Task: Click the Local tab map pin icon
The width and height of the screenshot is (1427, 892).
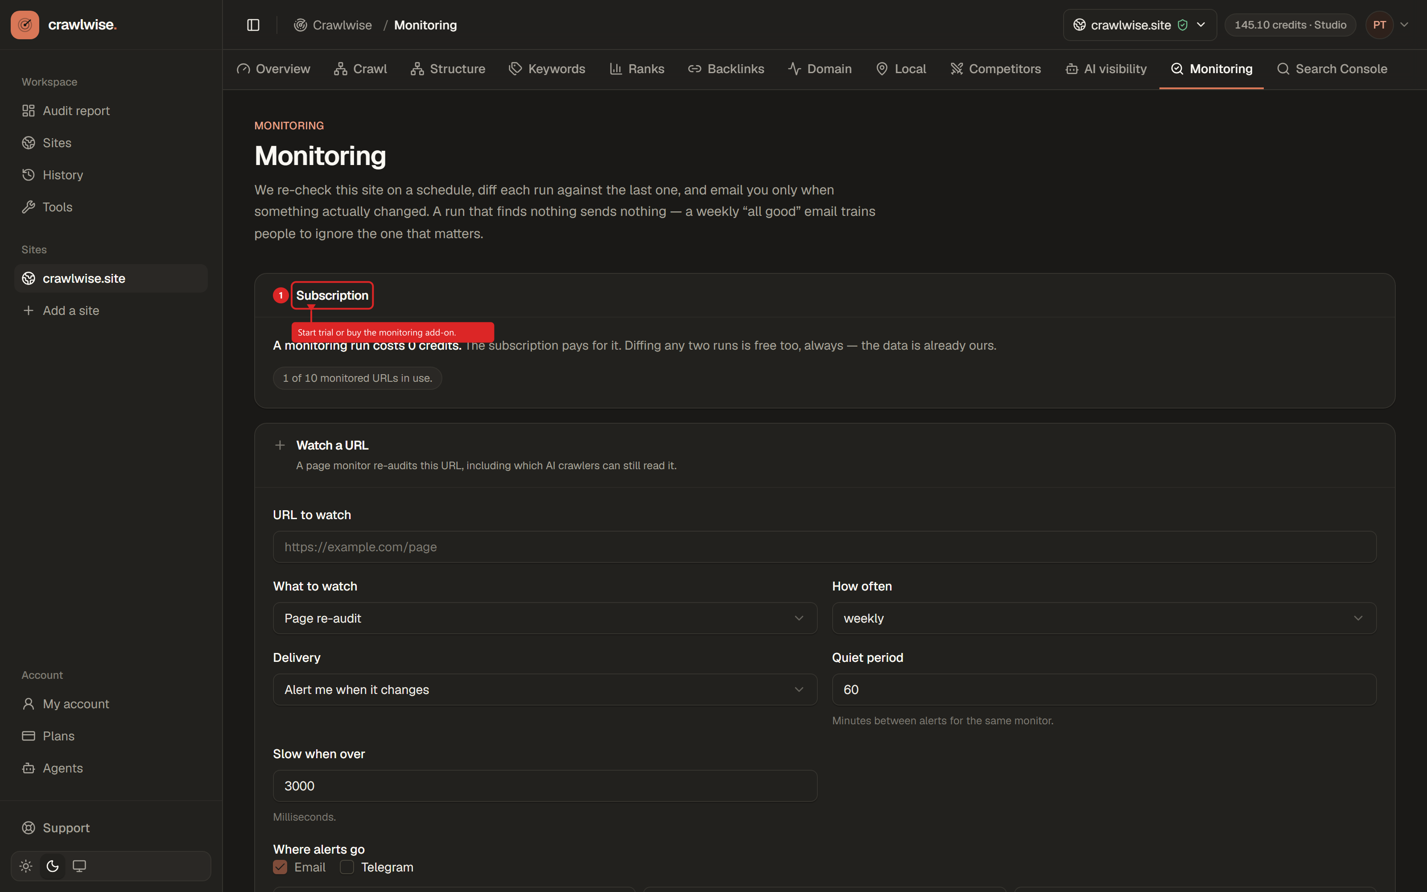Action: point(882,69)
